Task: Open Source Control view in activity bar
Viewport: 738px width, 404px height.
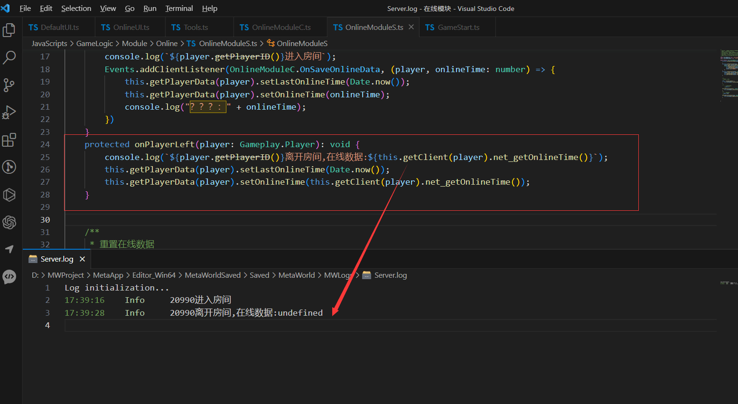Action: point(9,85)
